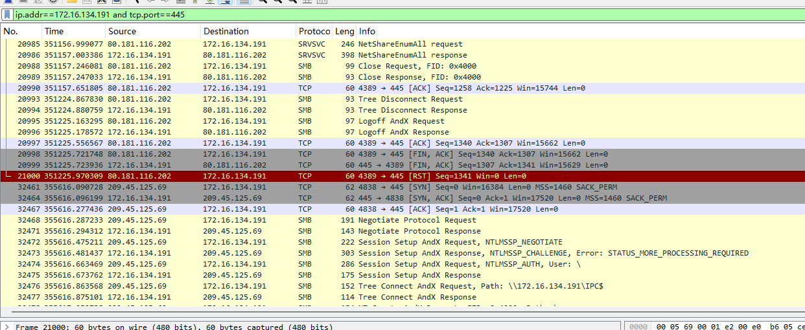The image size is (805, 330).
Task: Select packet 20986 NetShareEnumAll response
Action: point(402,55)
